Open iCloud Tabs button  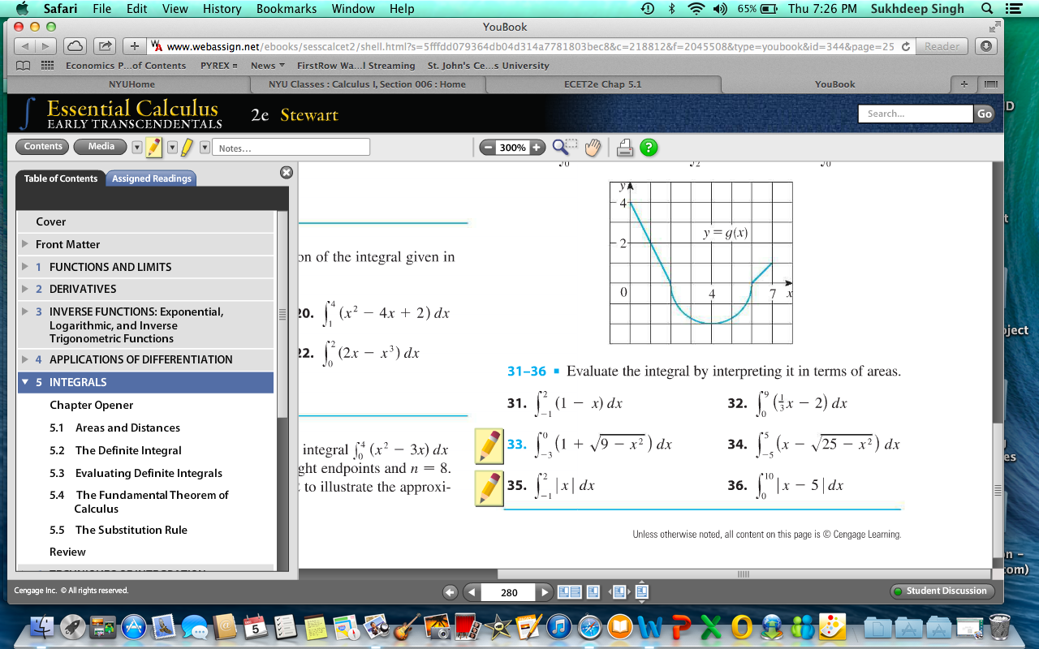[x=75, y=46]
